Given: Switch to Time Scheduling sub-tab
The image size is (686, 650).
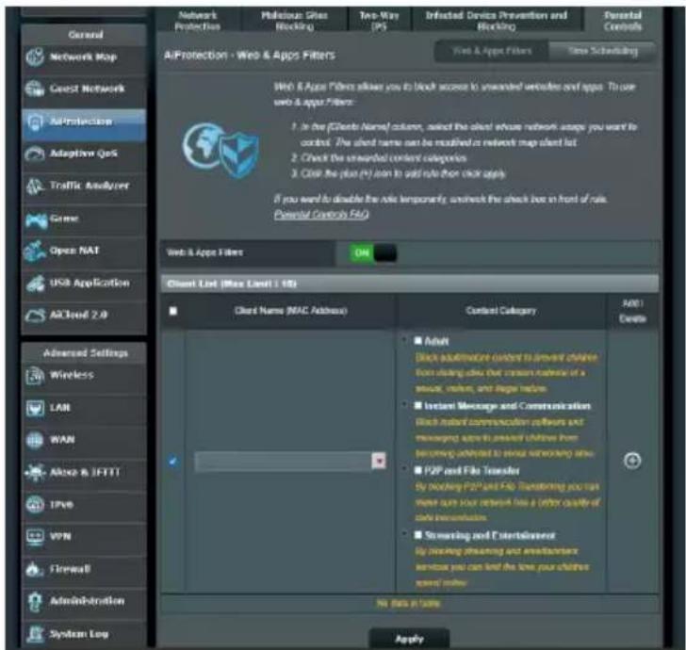Looking at the screenshot, I should (x=603, y=51).
